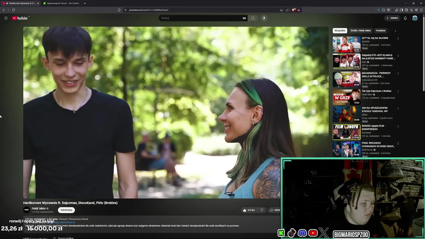The height and width of the screenshot is (239, 425).
Task: Open the account avatar menu
Action: pyautogui.click(x=415, y=18)
